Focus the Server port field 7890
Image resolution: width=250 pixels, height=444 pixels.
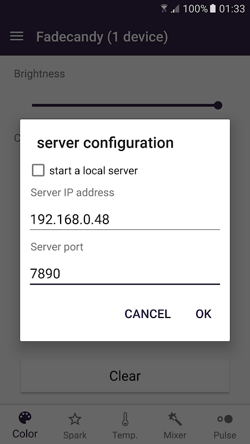[x=125, y=274]
